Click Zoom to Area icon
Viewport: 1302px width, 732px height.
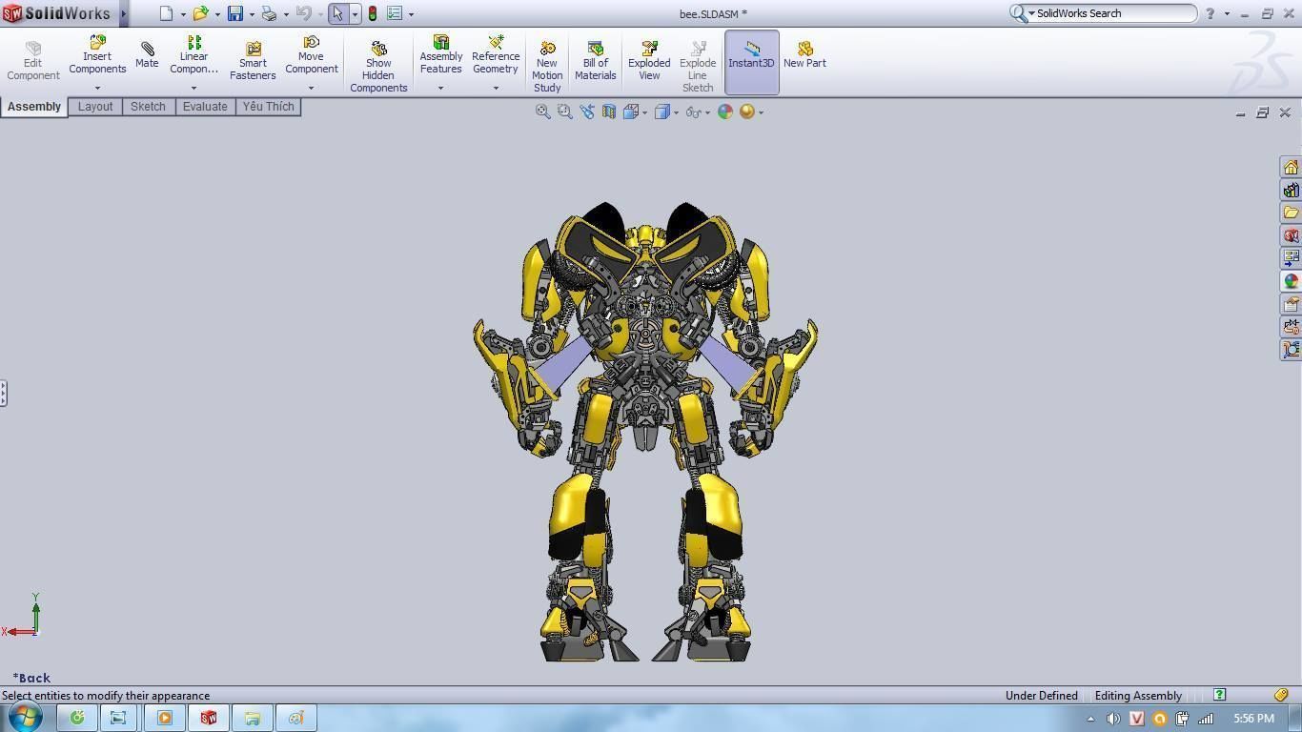click(x=564, y=112)
